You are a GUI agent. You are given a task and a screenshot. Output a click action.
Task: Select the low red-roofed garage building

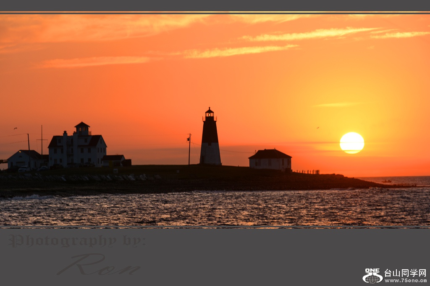click(x=114, y=160)
